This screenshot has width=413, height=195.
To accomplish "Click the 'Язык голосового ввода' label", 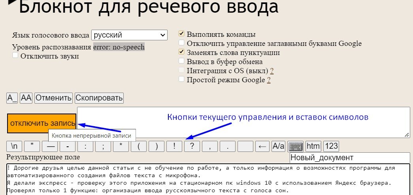I will click(51, 35).
